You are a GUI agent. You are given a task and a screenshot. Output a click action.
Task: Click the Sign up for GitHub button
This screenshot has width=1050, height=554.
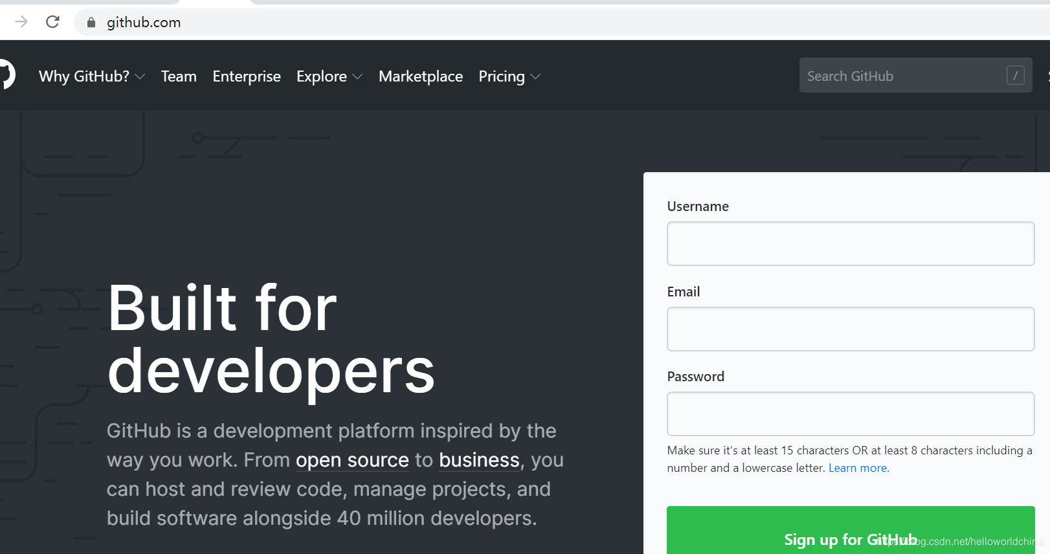[x=851, y=531]
